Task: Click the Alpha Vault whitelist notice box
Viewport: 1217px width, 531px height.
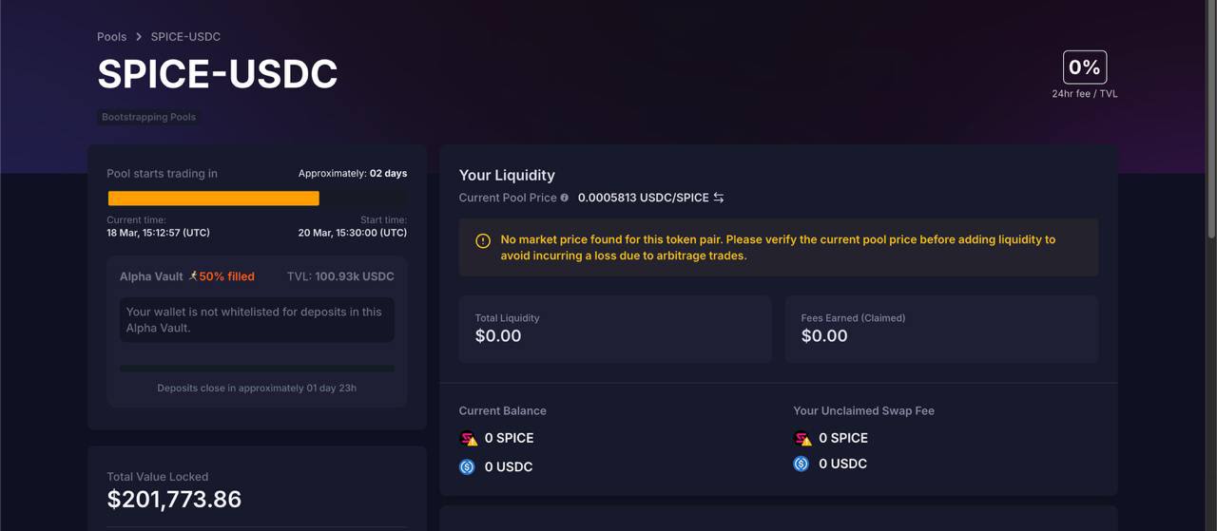Action: click(x=257, y=320)
